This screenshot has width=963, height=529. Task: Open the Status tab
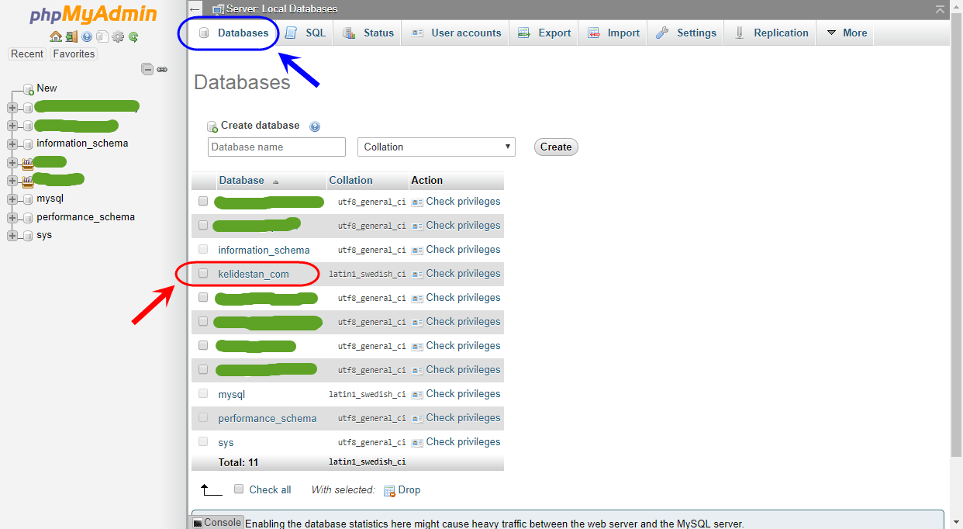click(x=368, y=33)
